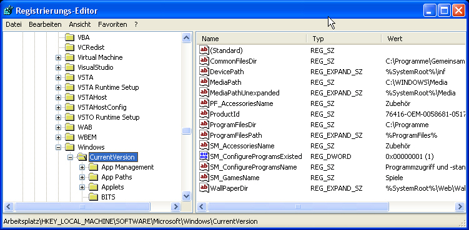Select the Applets tree key label
This screenshot has height=230, width=469.
click(112, 187)
